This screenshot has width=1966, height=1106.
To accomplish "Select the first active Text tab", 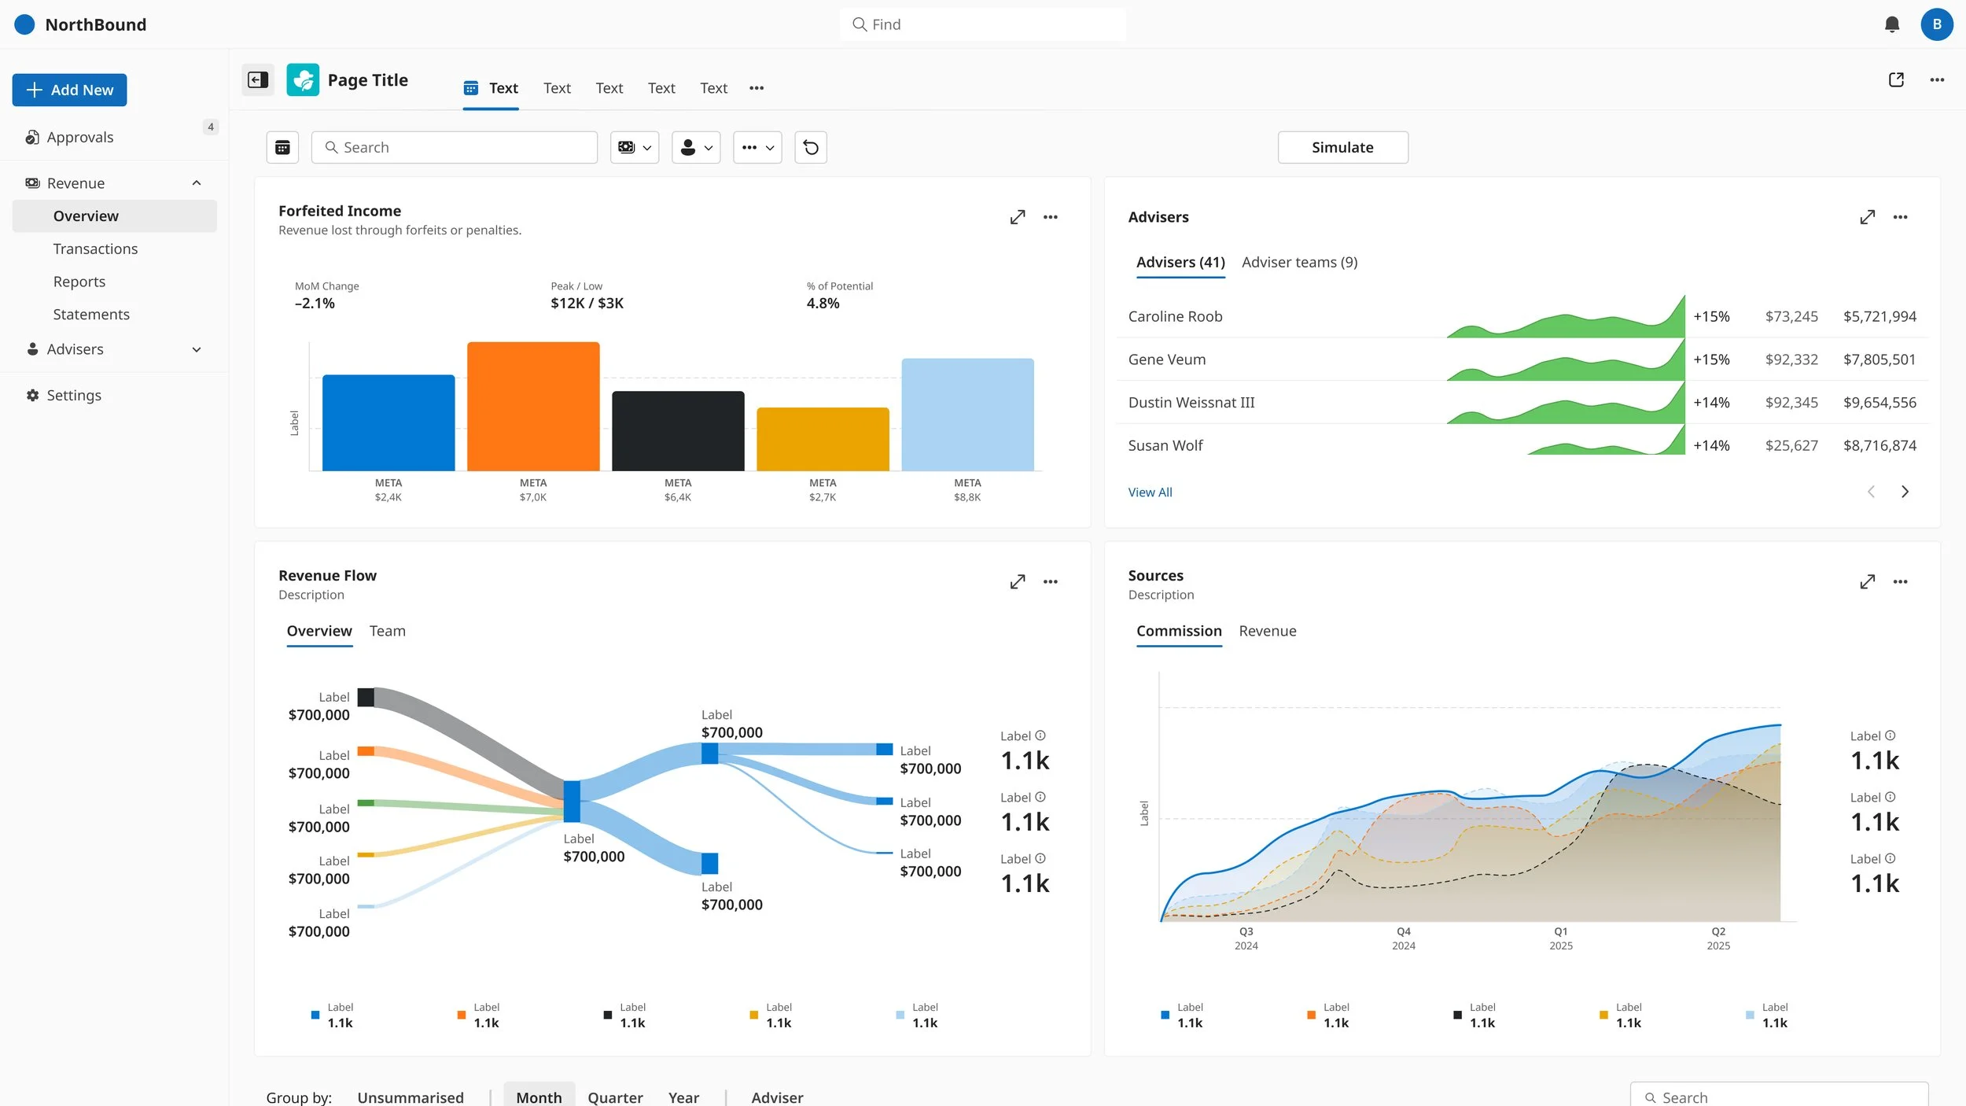I will 491,88.
